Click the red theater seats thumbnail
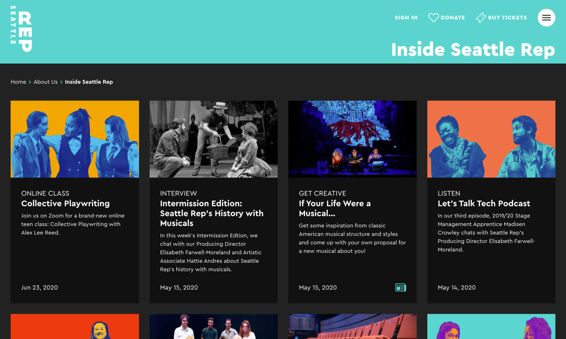 click(x=352, y=326)
